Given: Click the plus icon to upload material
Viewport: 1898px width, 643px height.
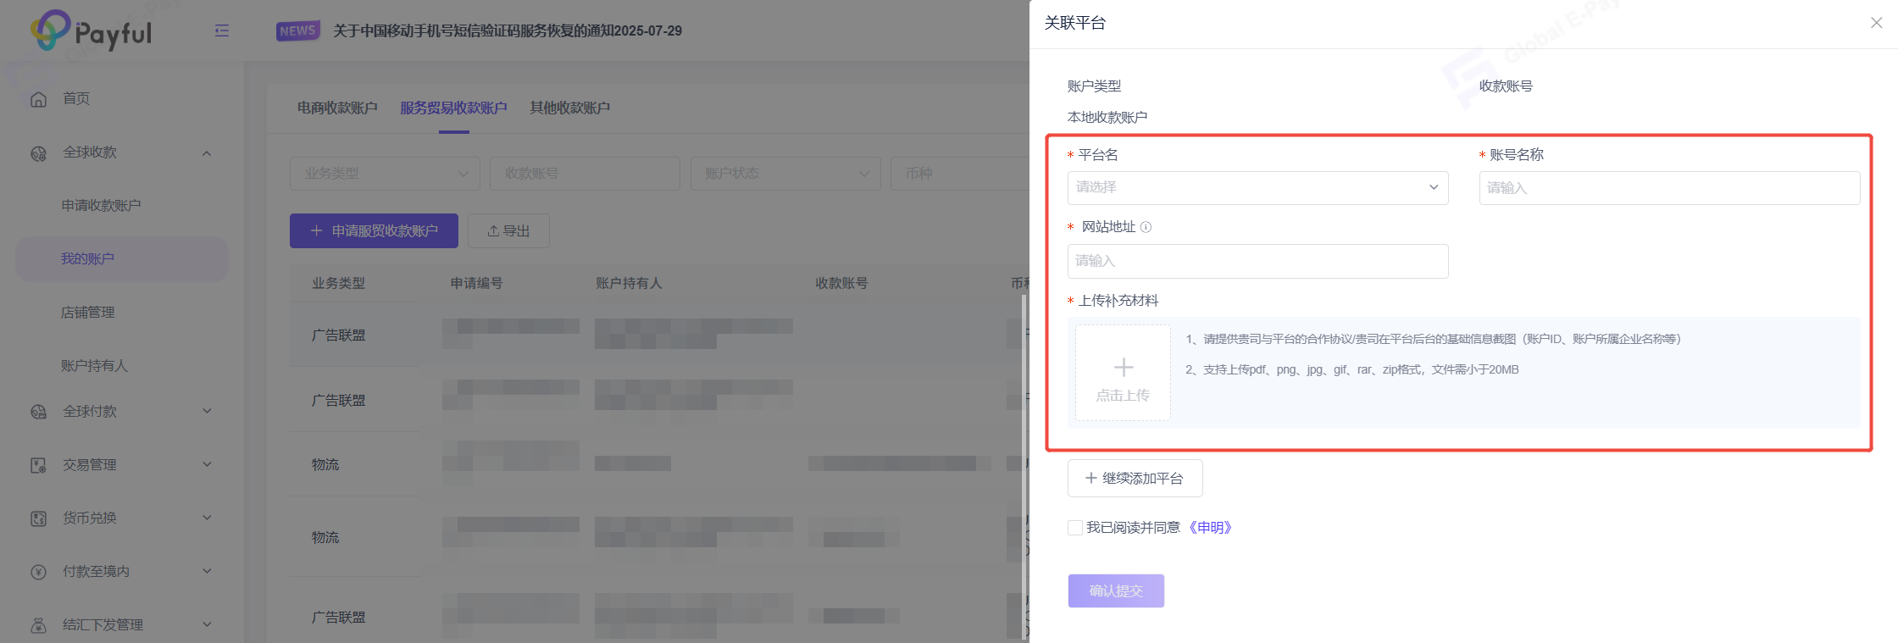Looking at the screenshot, I should [1123, 369].
